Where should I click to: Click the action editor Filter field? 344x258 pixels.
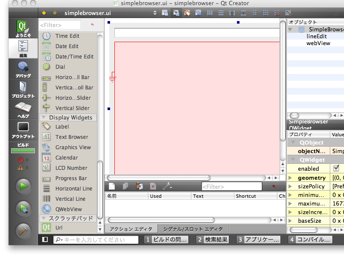coord(231,187)
